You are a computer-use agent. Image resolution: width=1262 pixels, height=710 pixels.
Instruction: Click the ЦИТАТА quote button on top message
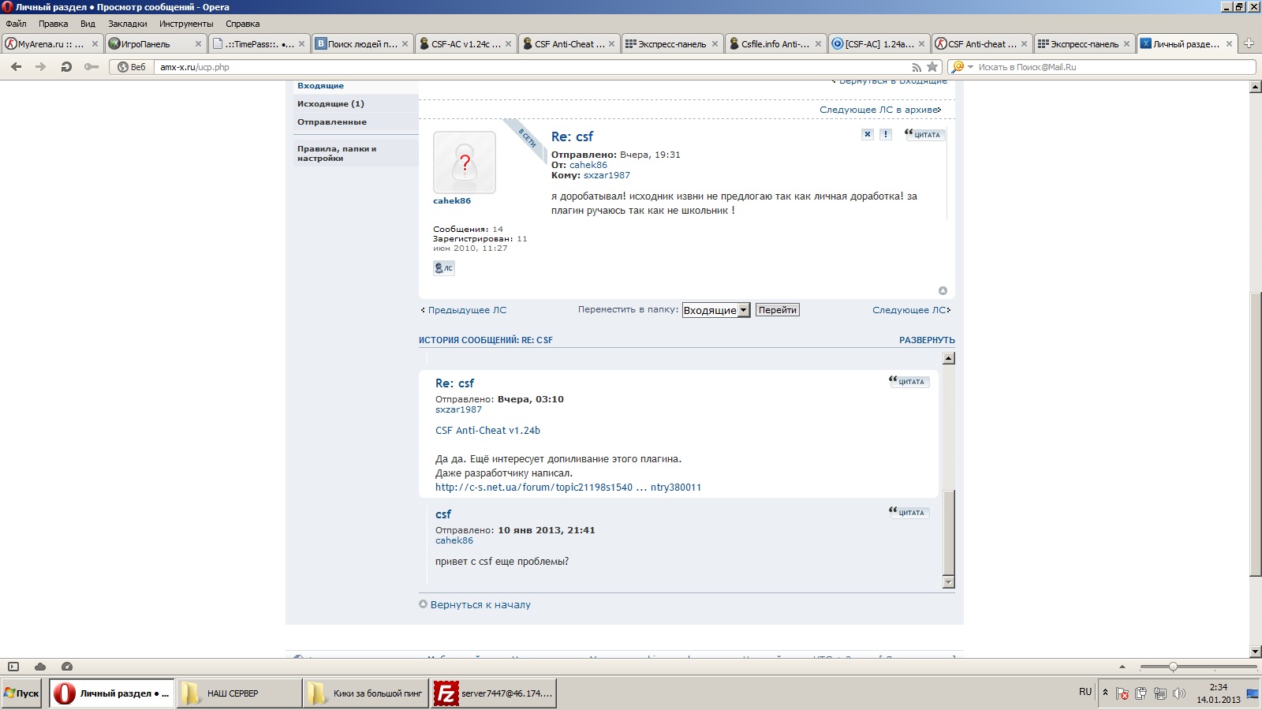tap(924, 134)
